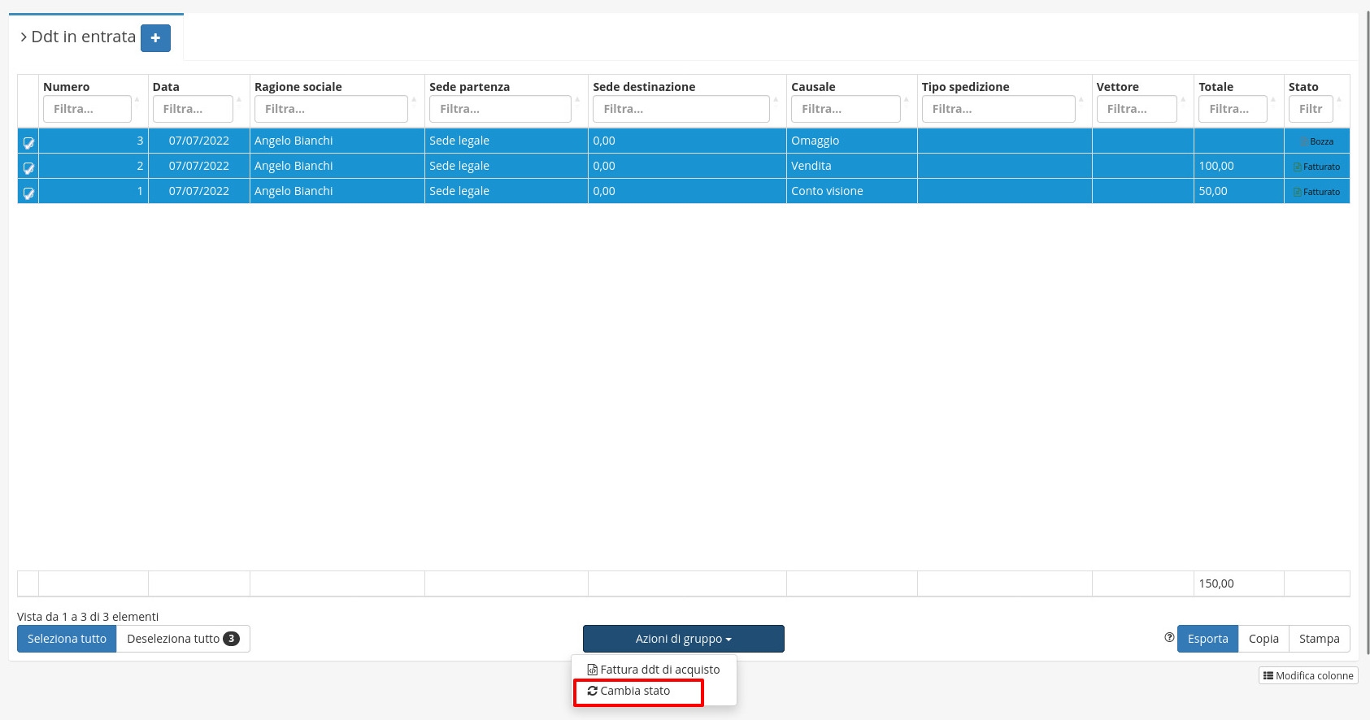Expand the Ddt in entrata chevron

tap(24, 37)
